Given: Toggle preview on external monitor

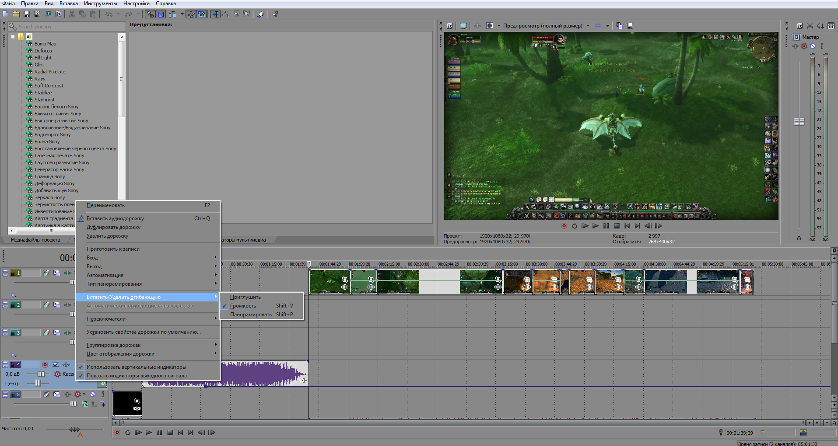Looking at the screenshot, I should [x=463, y=26].
